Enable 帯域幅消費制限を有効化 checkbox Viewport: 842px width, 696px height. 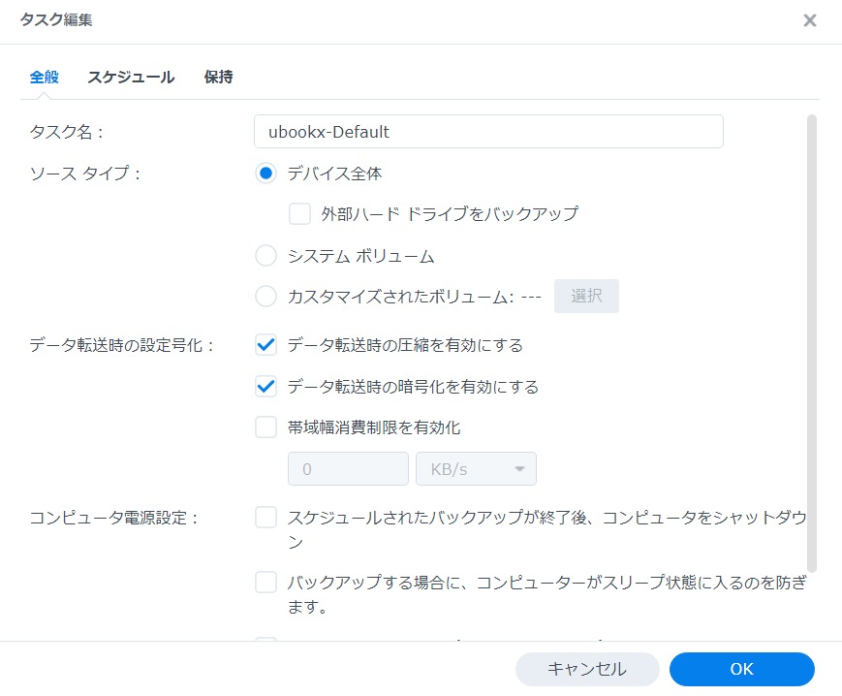coord(265,427)
